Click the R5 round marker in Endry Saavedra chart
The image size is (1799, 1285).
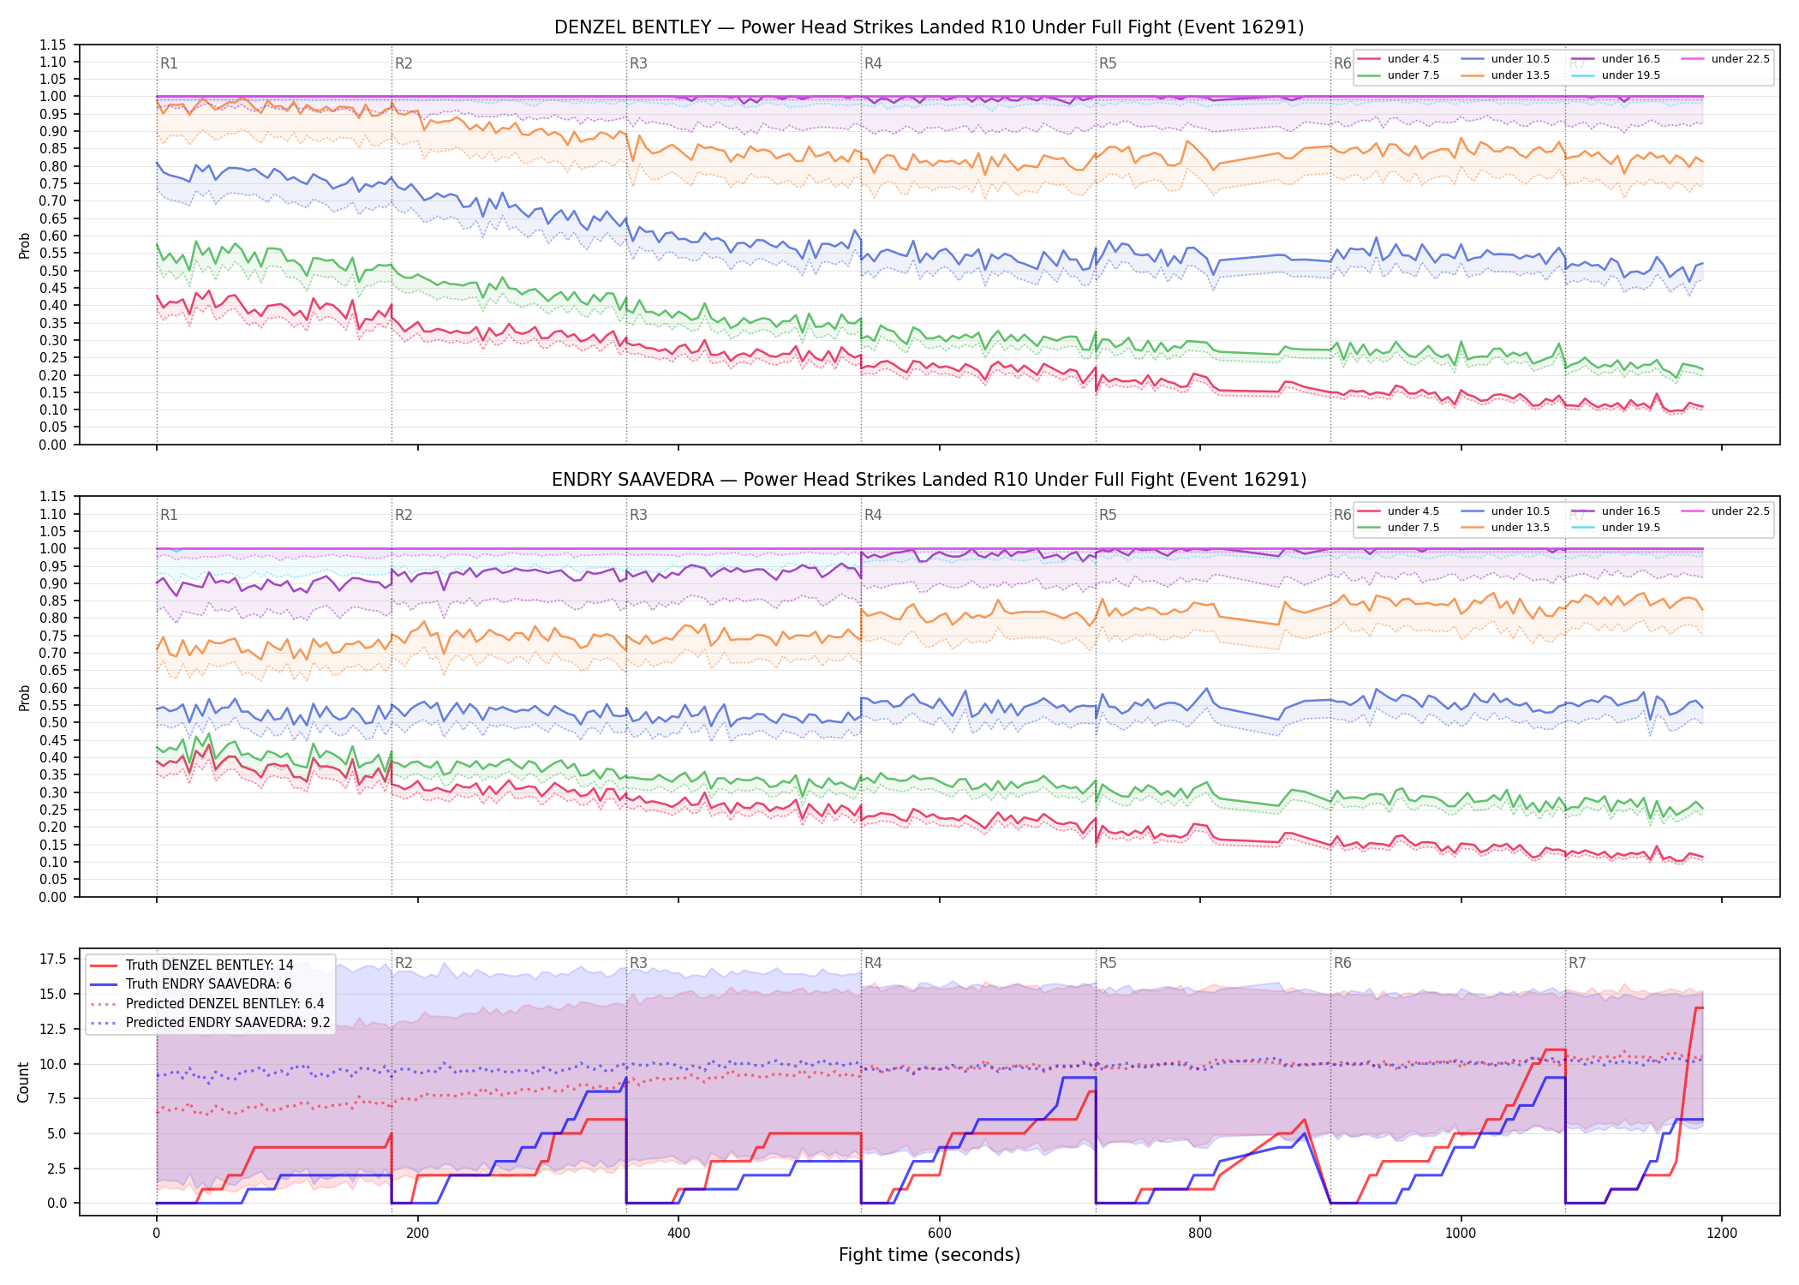tap(1108, 515)
